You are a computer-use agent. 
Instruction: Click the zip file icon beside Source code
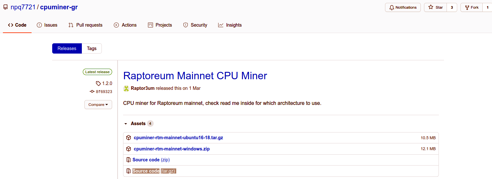pos(129,160)
